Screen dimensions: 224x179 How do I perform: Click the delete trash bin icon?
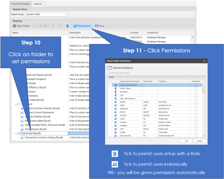67,26
